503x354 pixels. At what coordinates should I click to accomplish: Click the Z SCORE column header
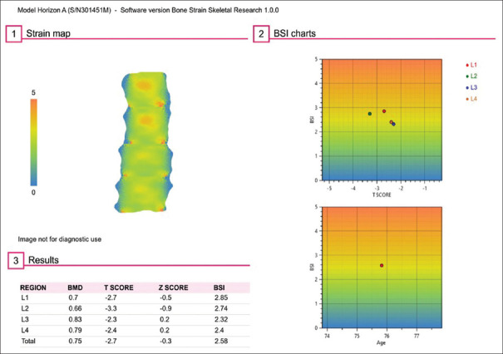174,288
